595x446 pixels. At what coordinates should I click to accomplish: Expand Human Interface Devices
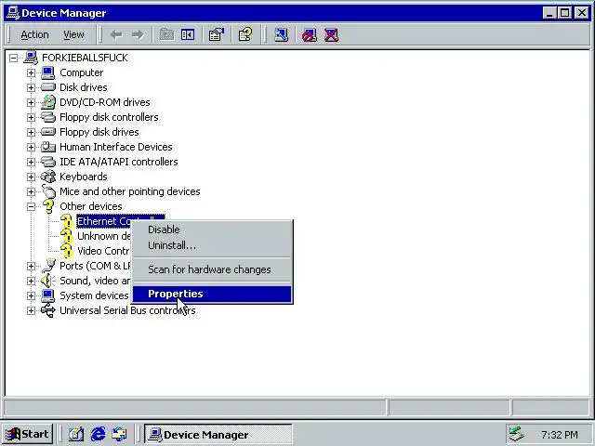[31, 147]
